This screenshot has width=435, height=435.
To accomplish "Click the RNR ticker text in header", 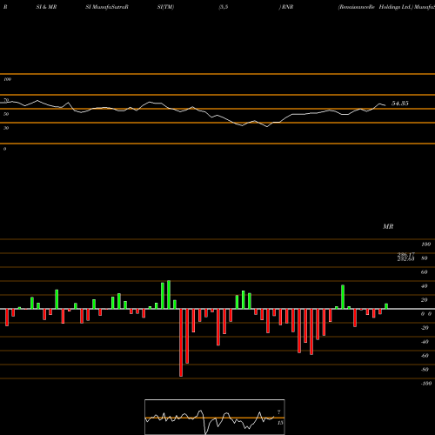I will 287,7.
